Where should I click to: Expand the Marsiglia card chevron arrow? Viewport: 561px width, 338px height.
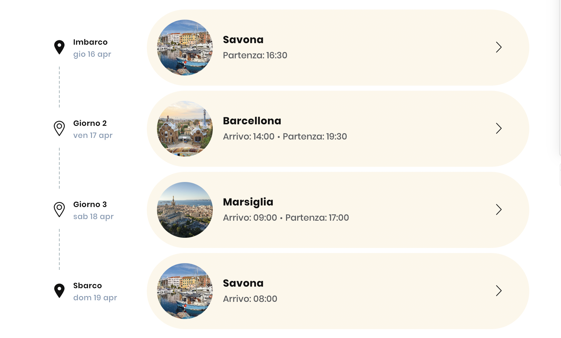click(499, 210)
